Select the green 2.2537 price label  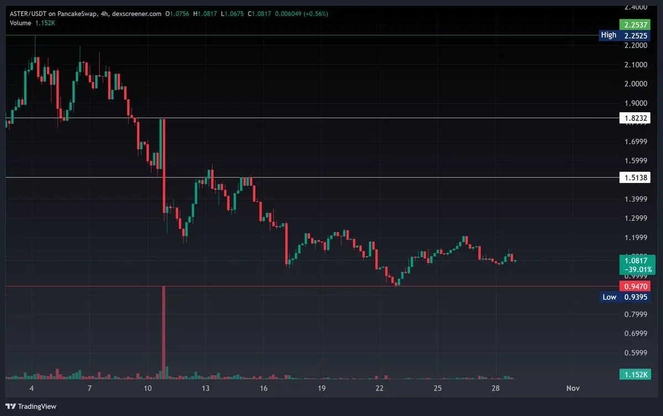[635, 25]
